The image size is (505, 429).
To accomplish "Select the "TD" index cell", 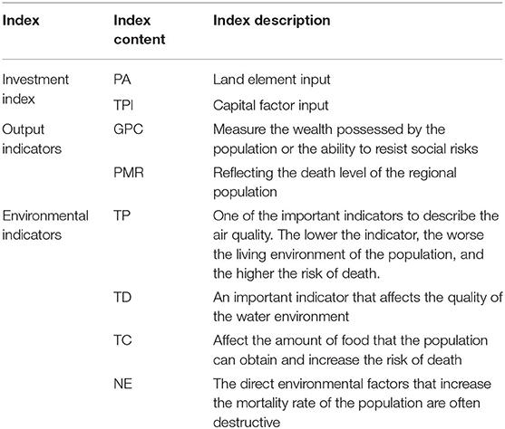I will (122, 297).
